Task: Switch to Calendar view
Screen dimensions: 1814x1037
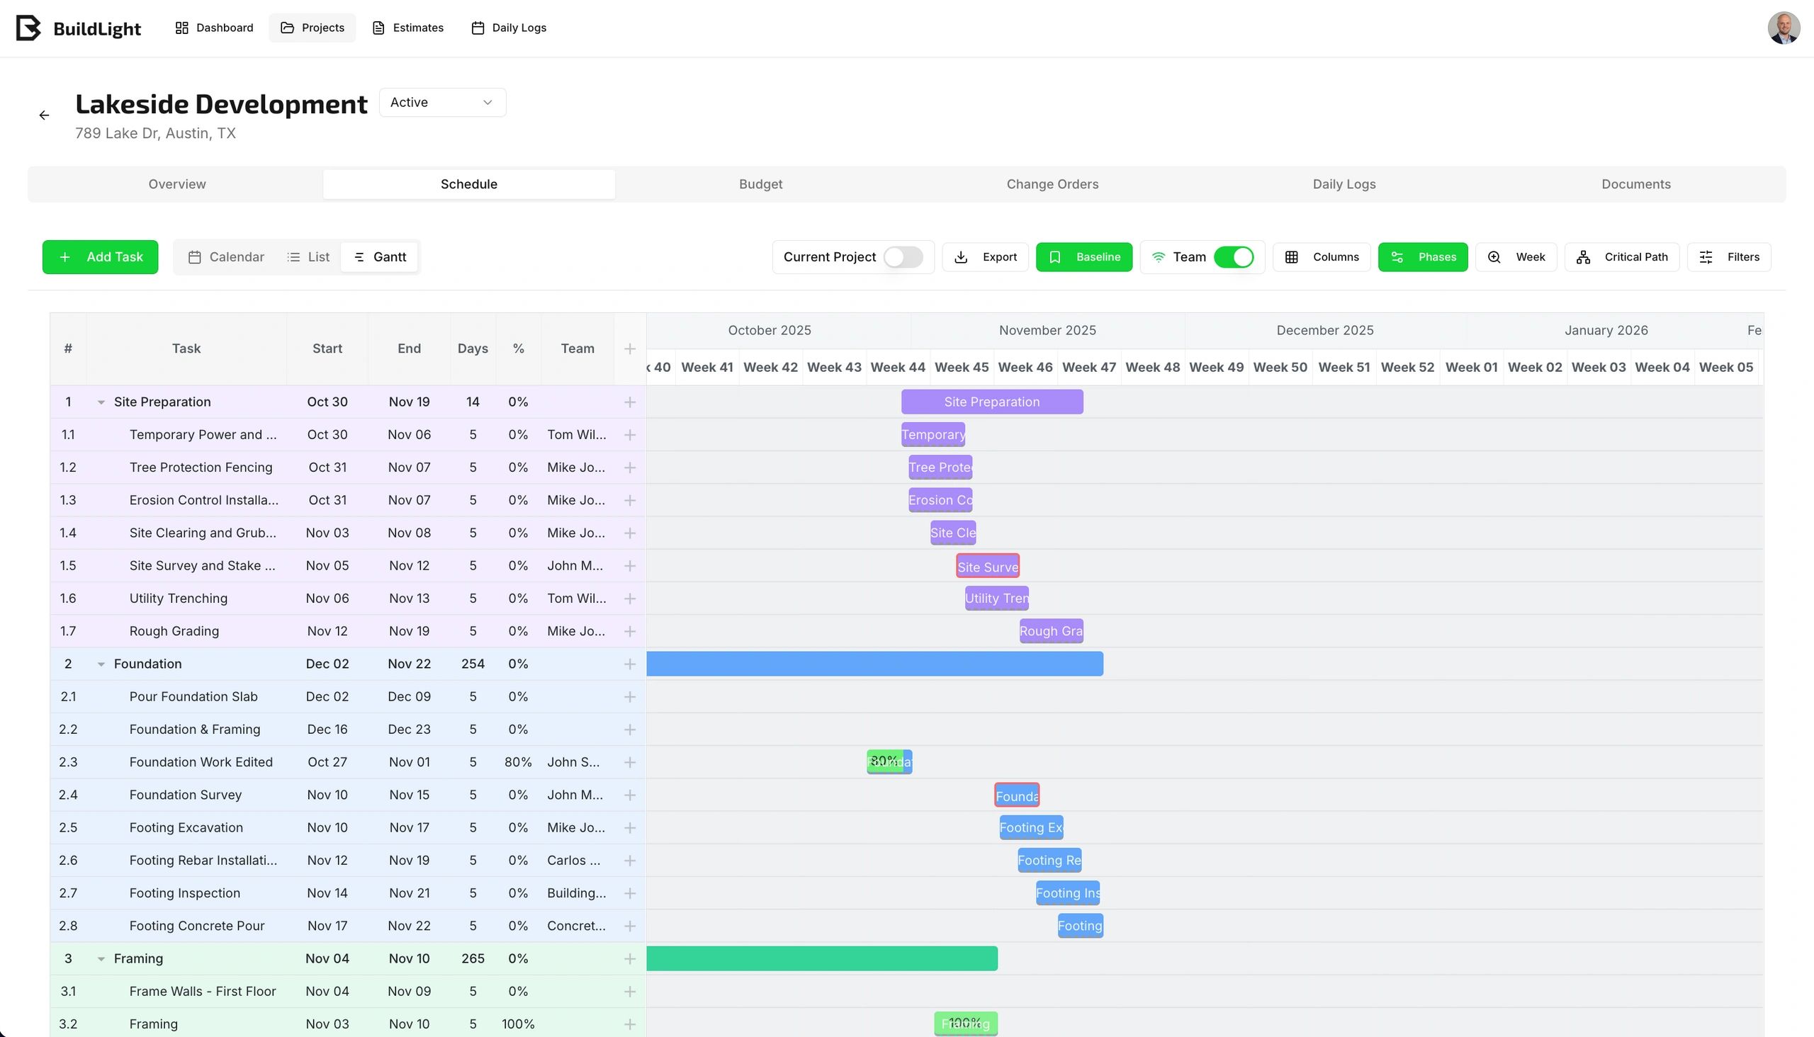Action: click(x=226, y=257)
